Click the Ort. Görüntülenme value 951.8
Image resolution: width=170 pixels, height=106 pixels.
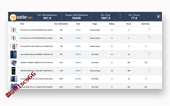pos(47,18)
